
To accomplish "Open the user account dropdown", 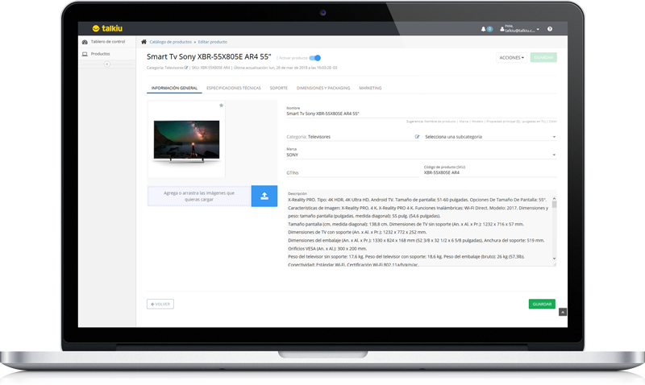I will pos(519,29).
